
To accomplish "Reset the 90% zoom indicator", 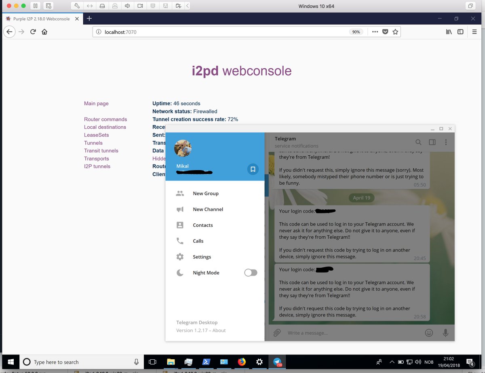I will click(x=356, y=32).
